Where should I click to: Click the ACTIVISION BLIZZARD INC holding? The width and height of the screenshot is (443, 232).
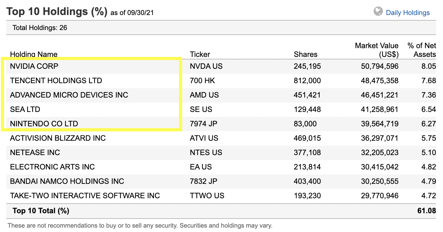(x=58, y=138)
